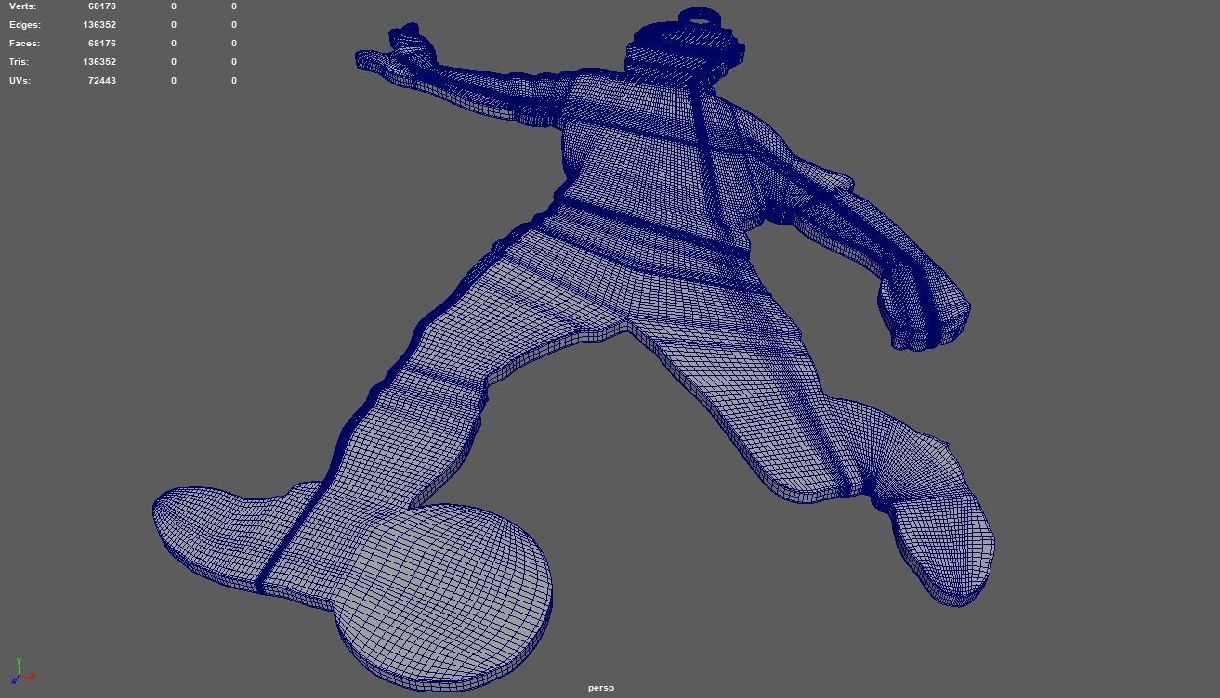1220x698 pixels.
Task: Click the "Edges:" heads-up display label
Action: pos(24,24)
